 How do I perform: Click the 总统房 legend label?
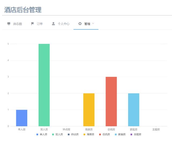pos(106,134)
